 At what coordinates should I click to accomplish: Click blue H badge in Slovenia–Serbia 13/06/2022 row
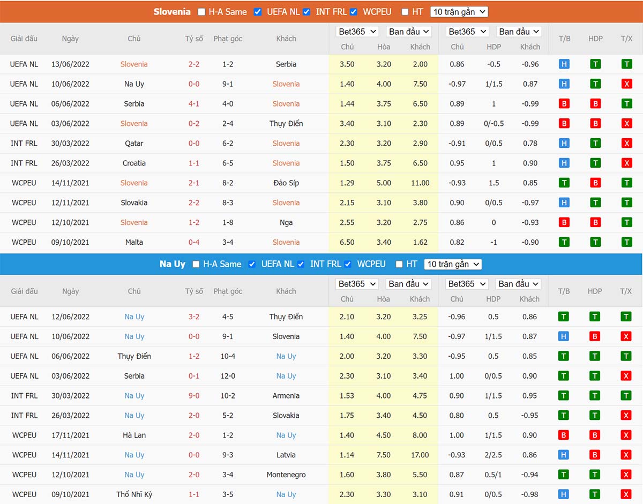coord(564,64)
